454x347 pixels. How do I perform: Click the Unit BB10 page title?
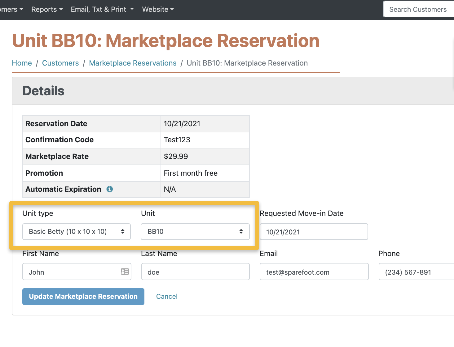[166, 41]
